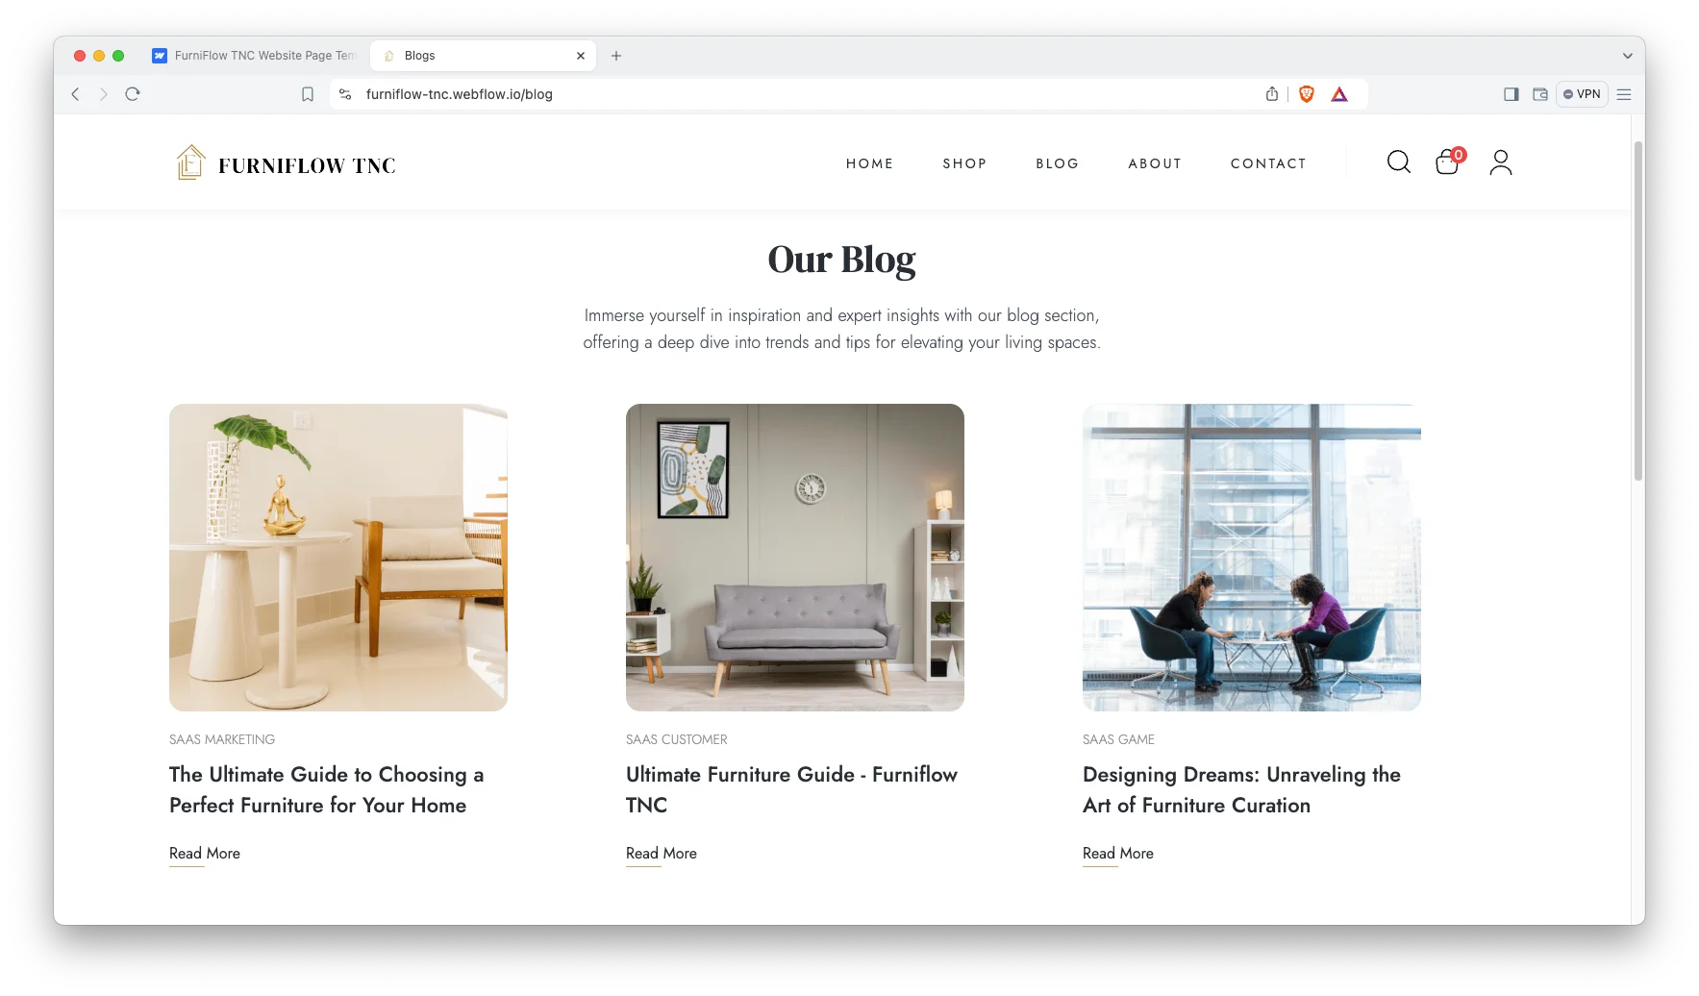Open the CONTACT nav menu item

pyautogui.click(x=1268, y=163)
